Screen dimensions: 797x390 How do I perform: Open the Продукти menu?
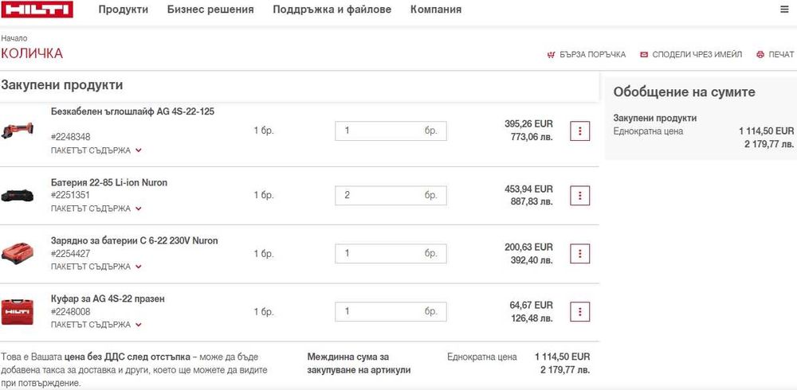click(x=124, y=10)
